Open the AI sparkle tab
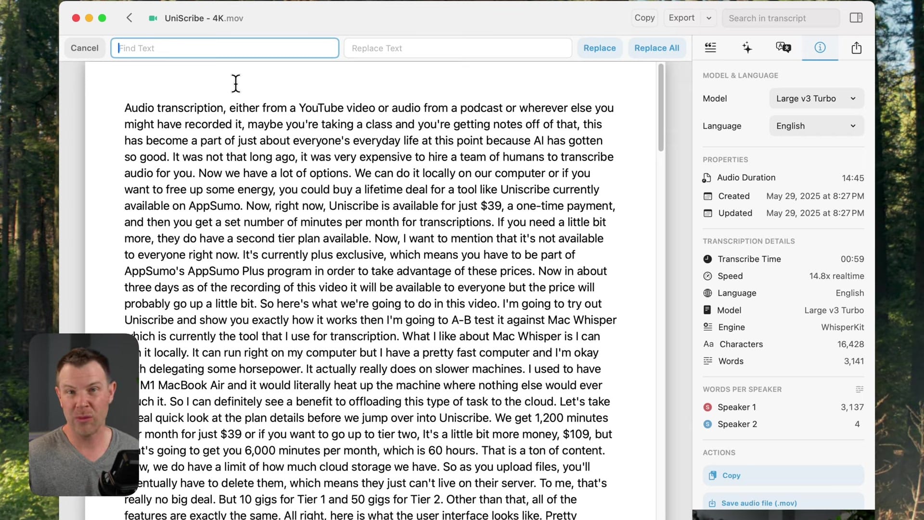 pyautogui.click(x=747, y=47)
